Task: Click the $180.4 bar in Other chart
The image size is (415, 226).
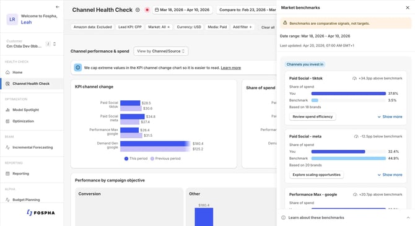Action: (x=204, y=217)
